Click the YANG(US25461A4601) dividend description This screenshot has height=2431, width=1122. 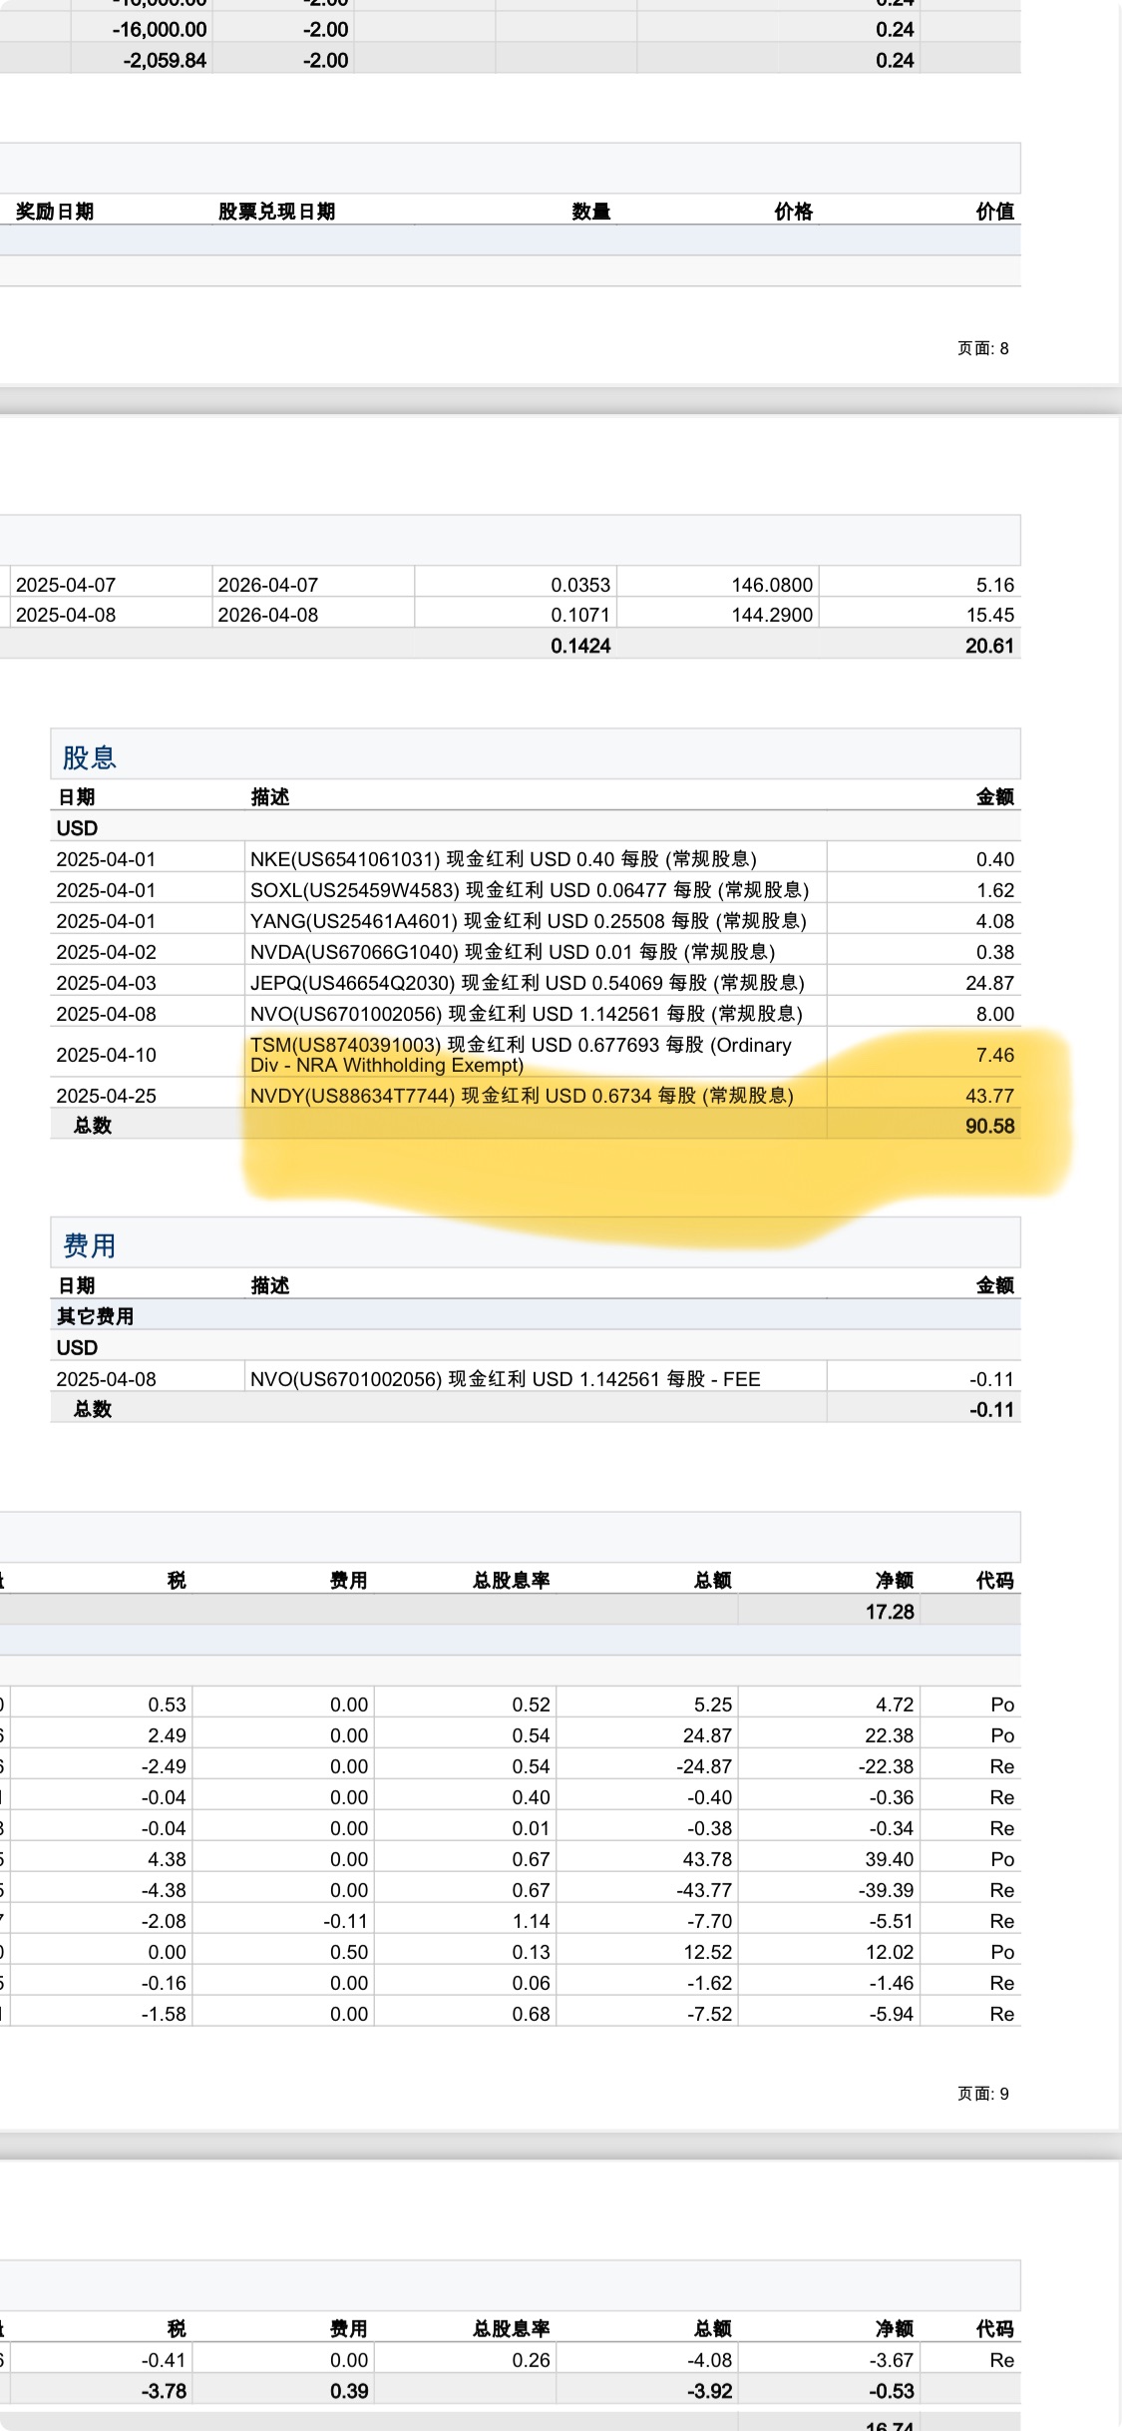click(x=529, y=921)
